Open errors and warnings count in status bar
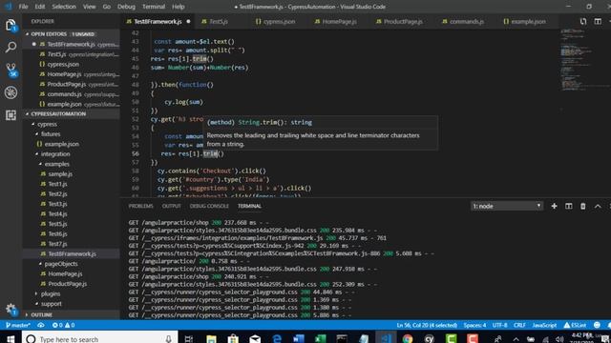The image size is (611, 343). click(64, 325)
